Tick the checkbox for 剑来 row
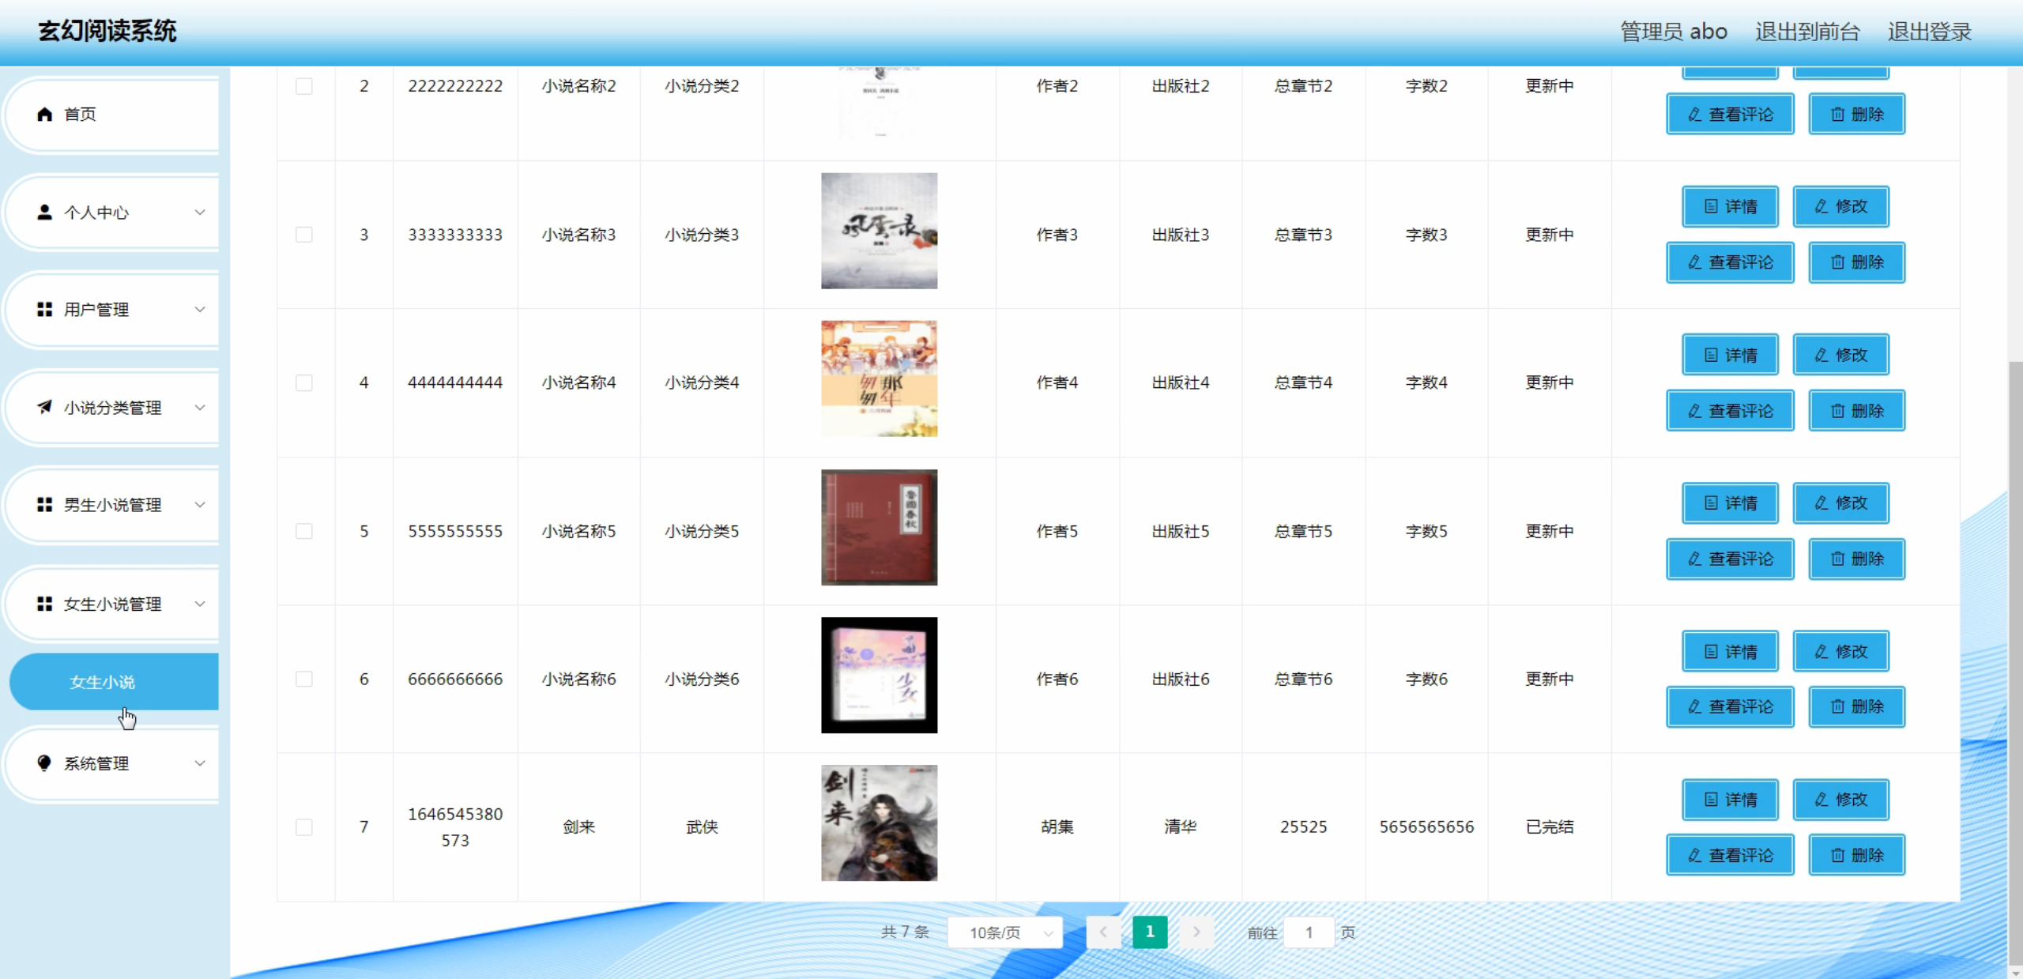 click(x=304, y=827)
